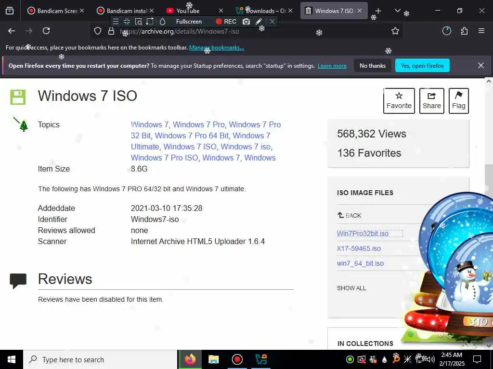Open Bandicam from the taskbar
The image size is (493, 369).
click(237, 359)
